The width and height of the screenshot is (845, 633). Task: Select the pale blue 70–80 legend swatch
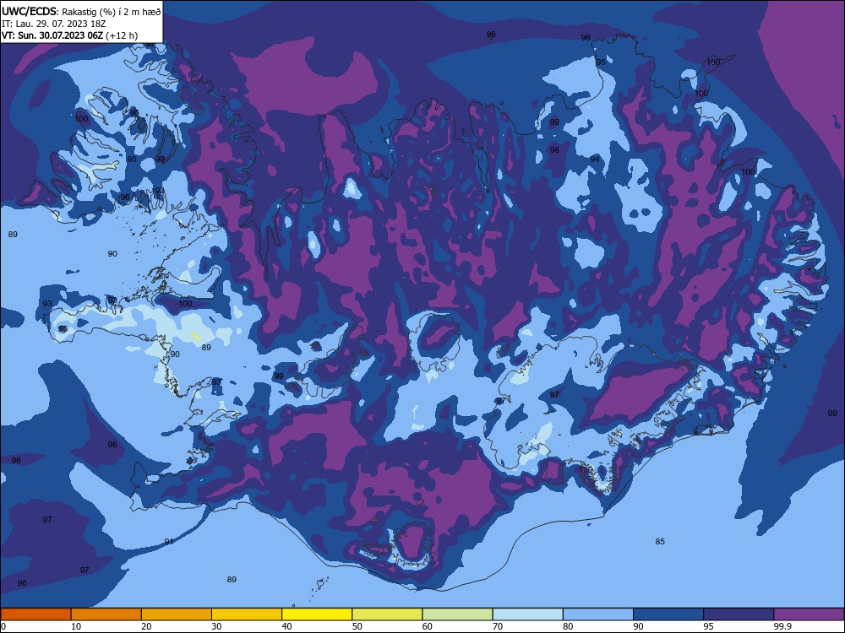click(x=527, y=614)
